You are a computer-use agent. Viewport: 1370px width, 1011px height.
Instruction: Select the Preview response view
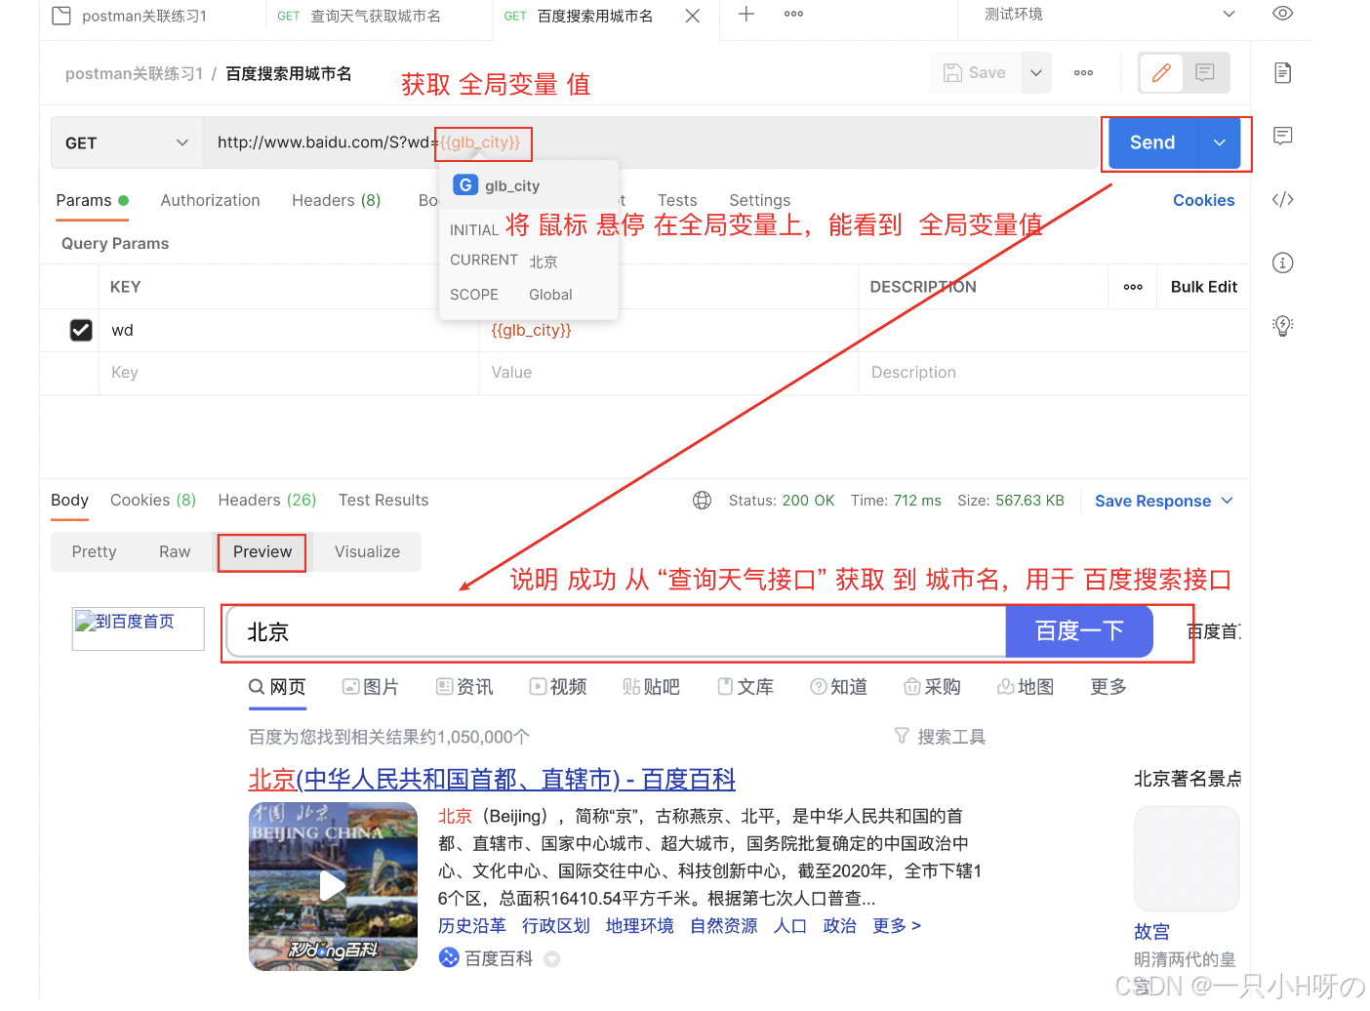pos(262,551)
